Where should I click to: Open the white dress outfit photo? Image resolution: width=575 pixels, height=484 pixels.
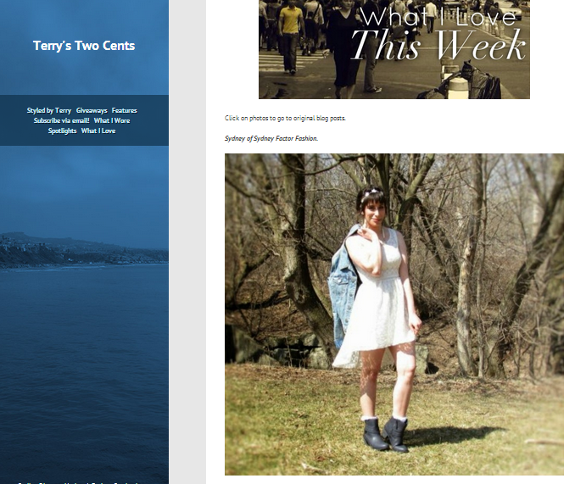(x=394, y=314)
